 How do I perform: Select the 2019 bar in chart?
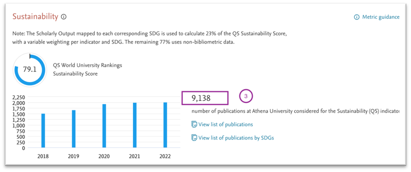74,129
